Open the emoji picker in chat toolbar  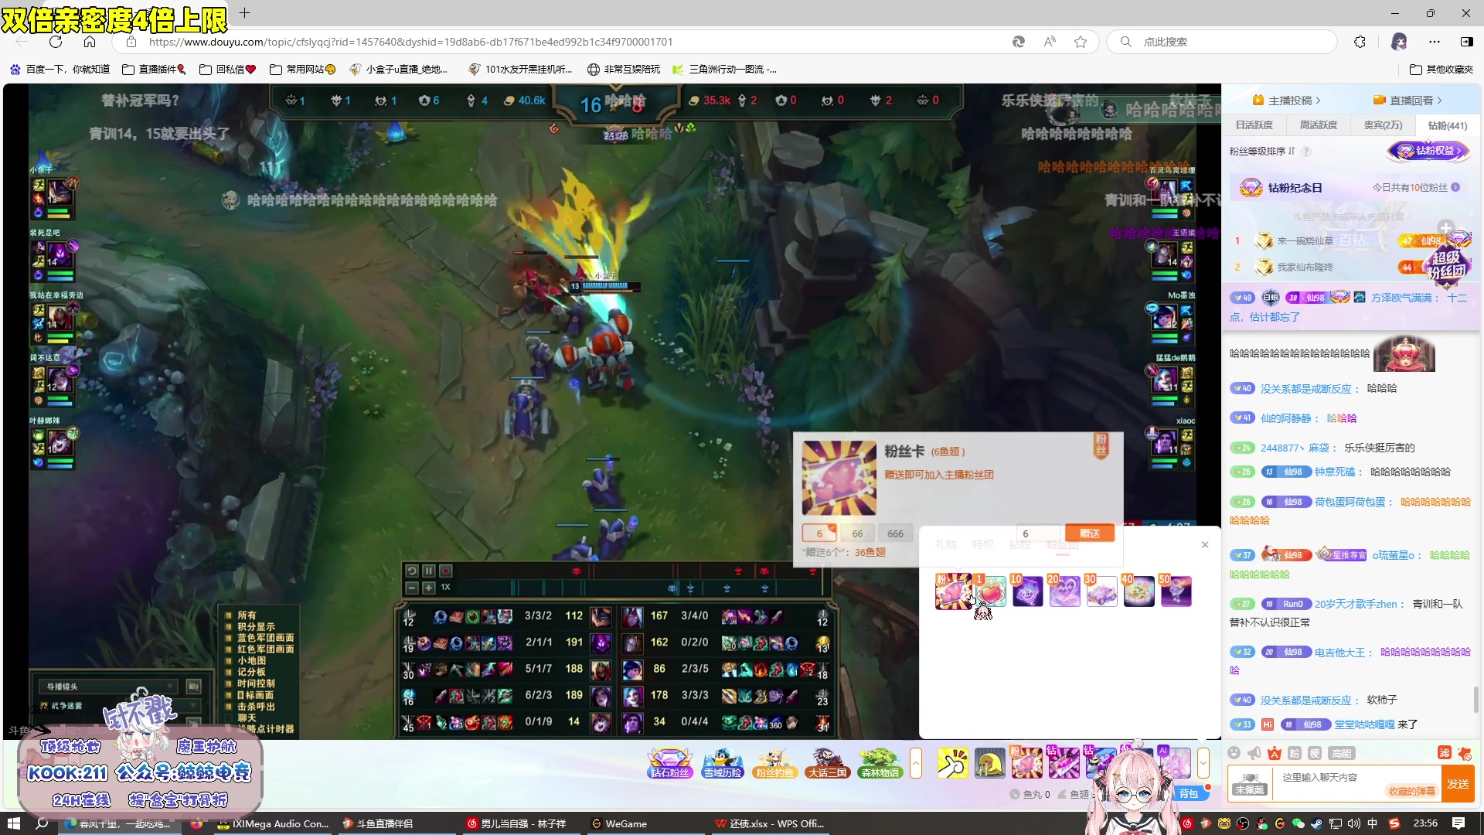pyautogui.click(x=1234, y=753)
